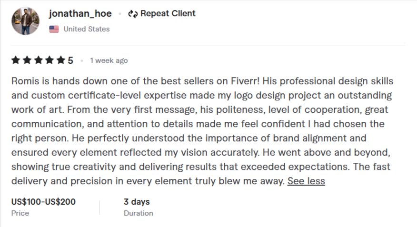Screen dimensions: 417x227
Task: Click the first rating star
Action: tap(15, 60)
